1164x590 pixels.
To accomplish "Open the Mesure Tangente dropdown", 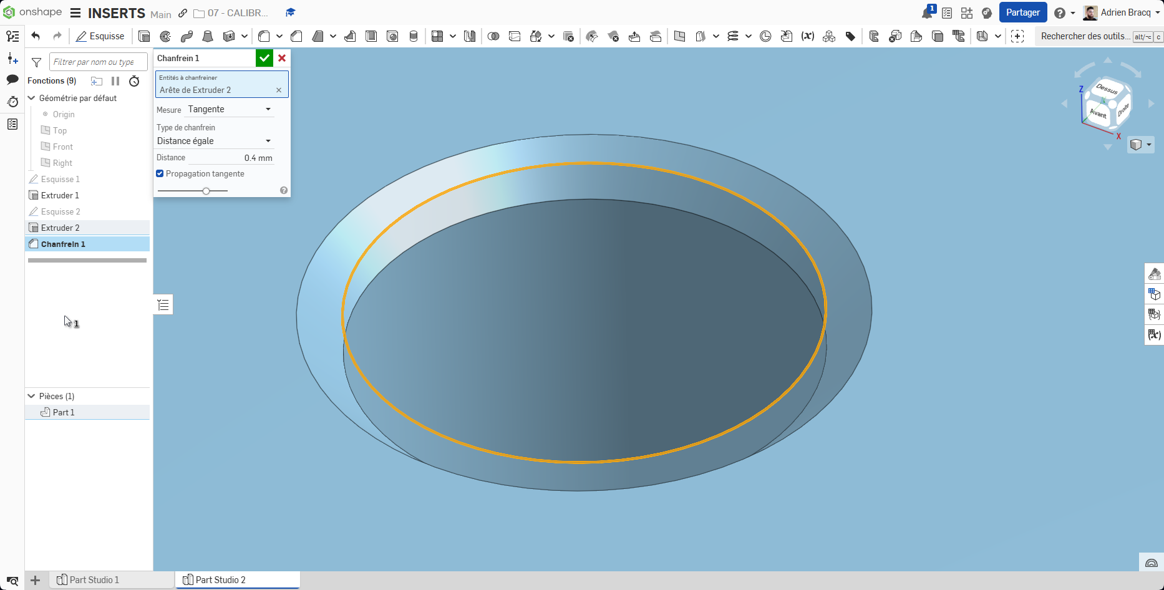I will (x=230, y=109).
